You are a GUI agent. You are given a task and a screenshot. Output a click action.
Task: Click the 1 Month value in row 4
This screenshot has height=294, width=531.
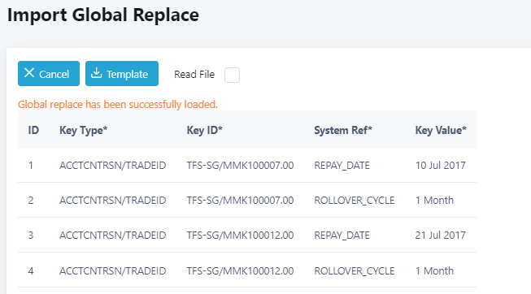[434, 270]
